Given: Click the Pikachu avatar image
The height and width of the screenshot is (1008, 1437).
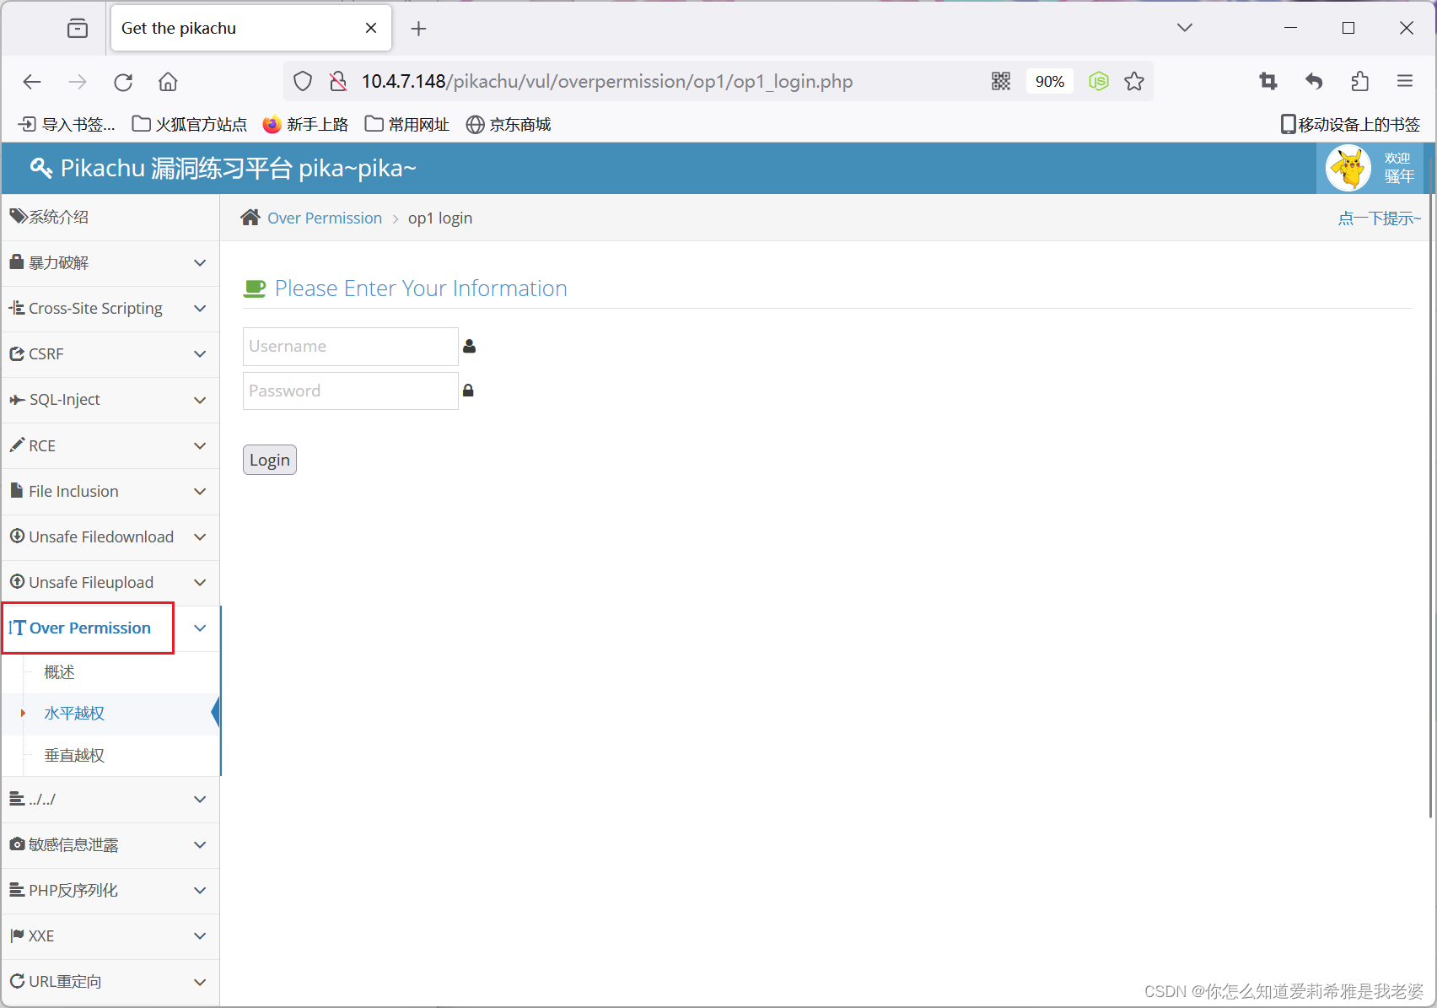Looking at the screenshot, I should pos(1348,168).
